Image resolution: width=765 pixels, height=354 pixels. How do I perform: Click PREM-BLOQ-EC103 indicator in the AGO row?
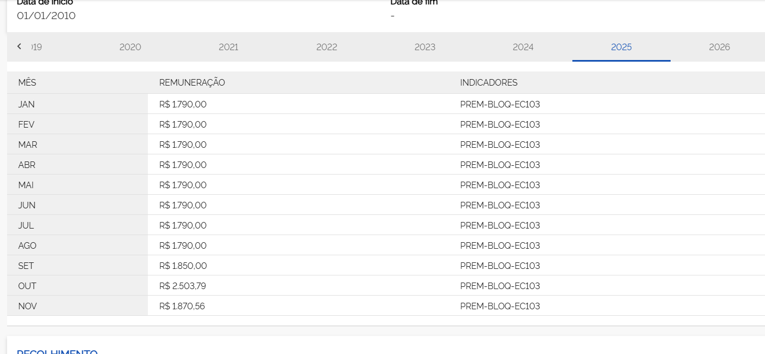click(x=500, y=245)
